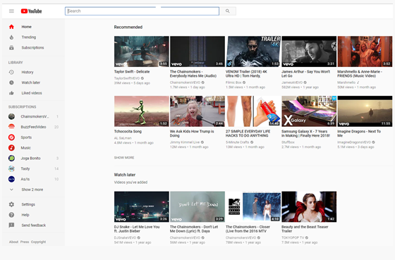This screenshot has height=260, width=395.
Task: Open the DJSnakeVEVO channel link
Action: 125,237
